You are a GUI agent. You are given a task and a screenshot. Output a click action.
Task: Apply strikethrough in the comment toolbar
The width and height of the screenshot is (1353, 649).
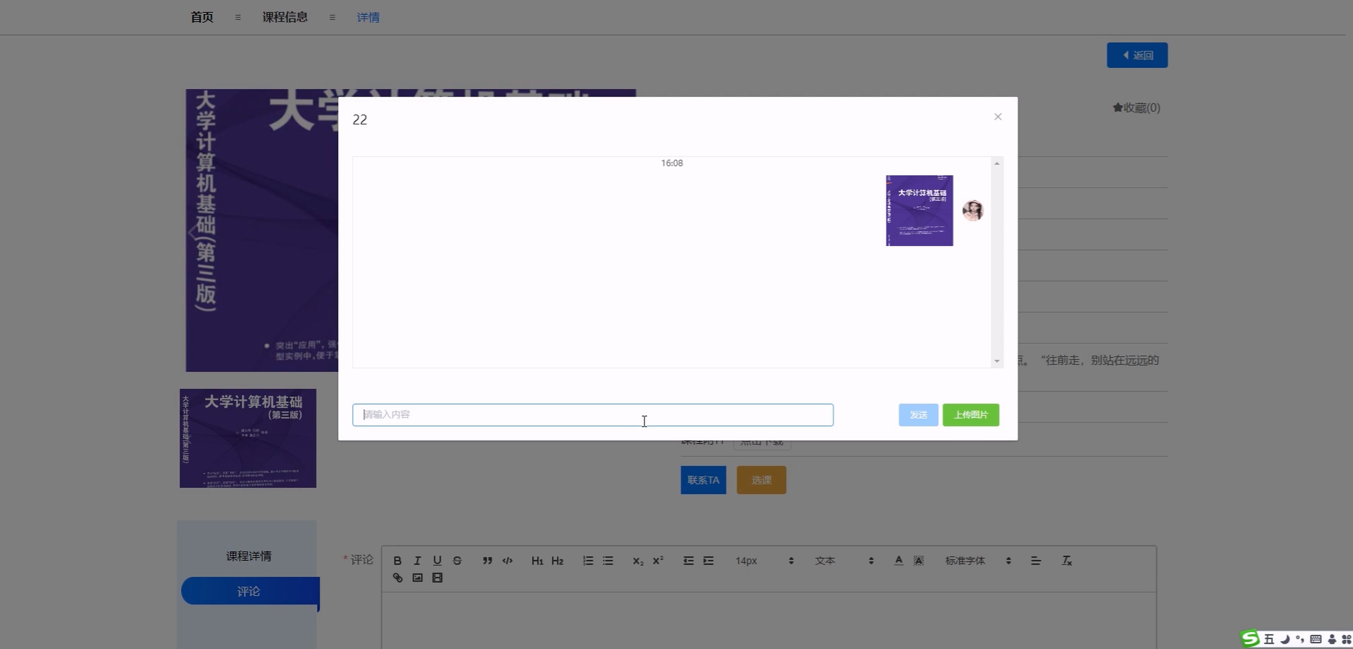pos(457,561)
